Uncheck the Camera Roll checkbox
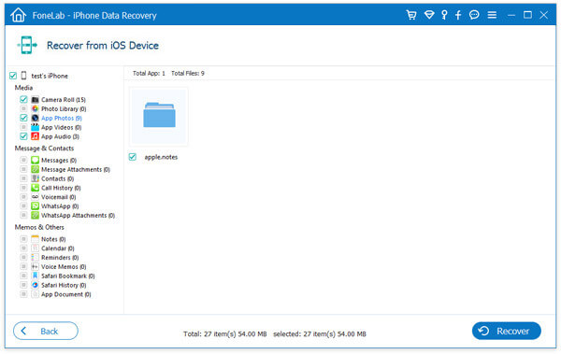561x354 pixels. (x=23, y=99)
